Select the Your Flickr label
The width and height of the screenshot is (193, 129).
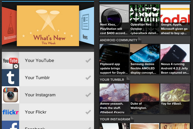[x=35, y=112]
